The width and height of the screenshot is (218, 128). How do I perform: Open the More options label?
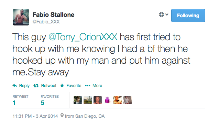coord(97,86)
